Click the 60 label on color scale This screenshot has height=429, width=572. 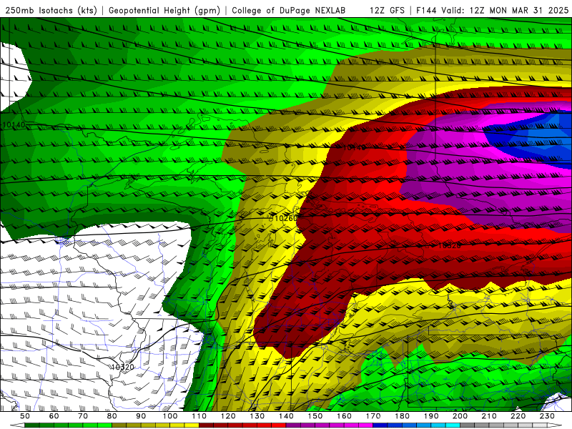tap(54, 416)
